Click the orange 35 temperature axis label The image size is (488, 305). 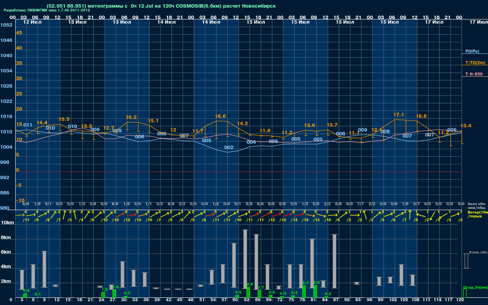(19, 63)
